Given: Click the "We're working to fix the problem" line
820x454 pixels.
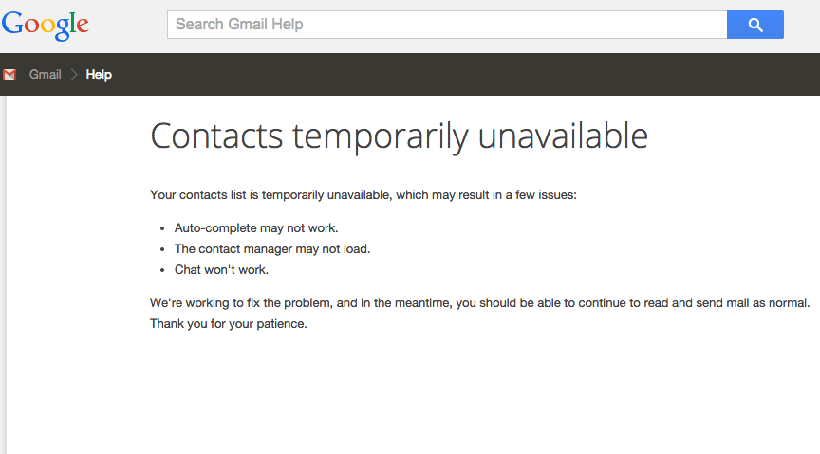Looking at the screenshot, I should [x=479, y=303].
